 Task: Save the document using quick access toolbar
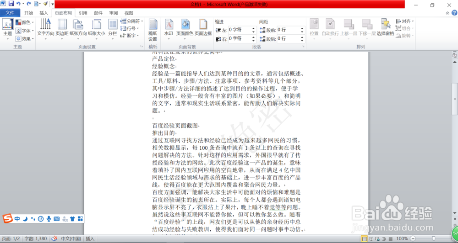click(11, 4)
